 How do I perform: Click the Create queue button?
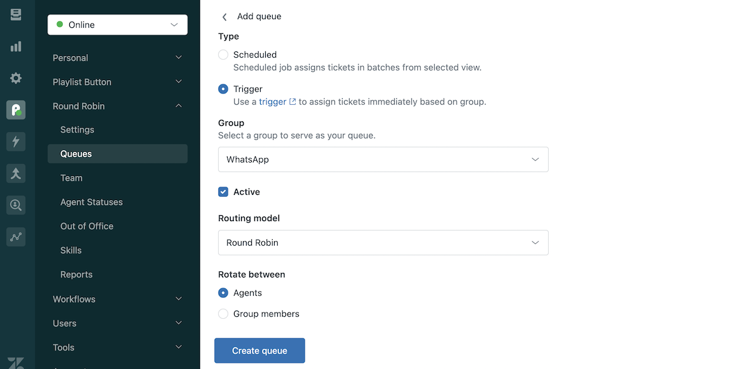pyautogui.click(x=260, y=351)
